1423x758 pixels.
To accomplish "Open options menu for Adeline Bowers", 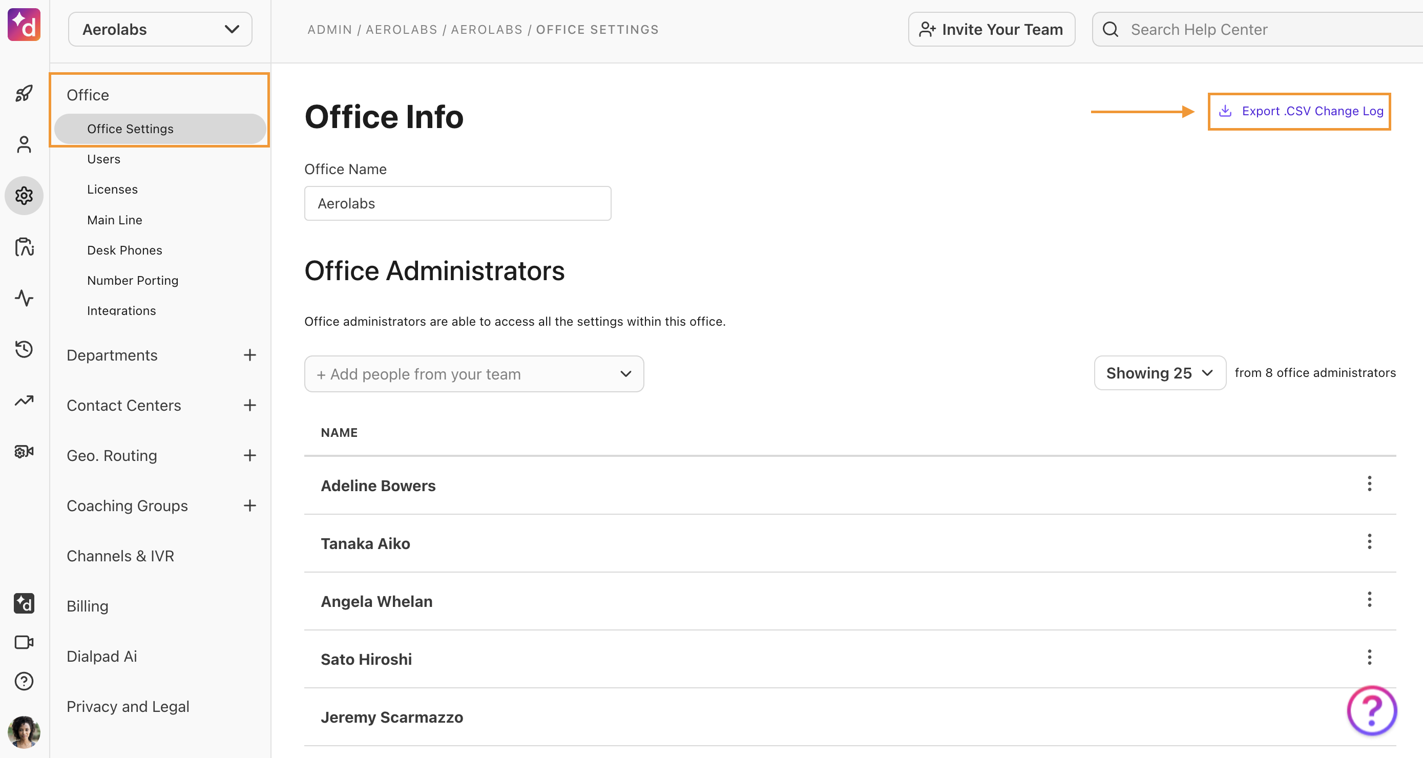I will point(1369,484).
